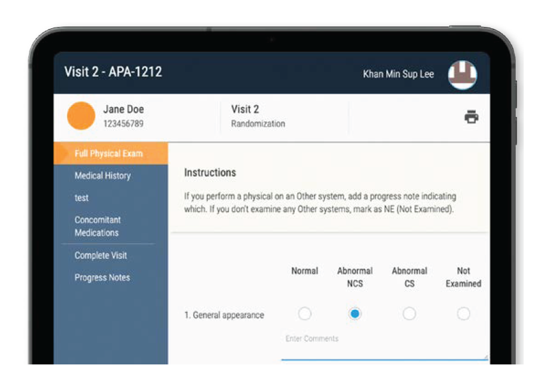Viewport: 546px width, 383px height.
Task: Open Concomitant Medications section
Action: coord(97,226)
